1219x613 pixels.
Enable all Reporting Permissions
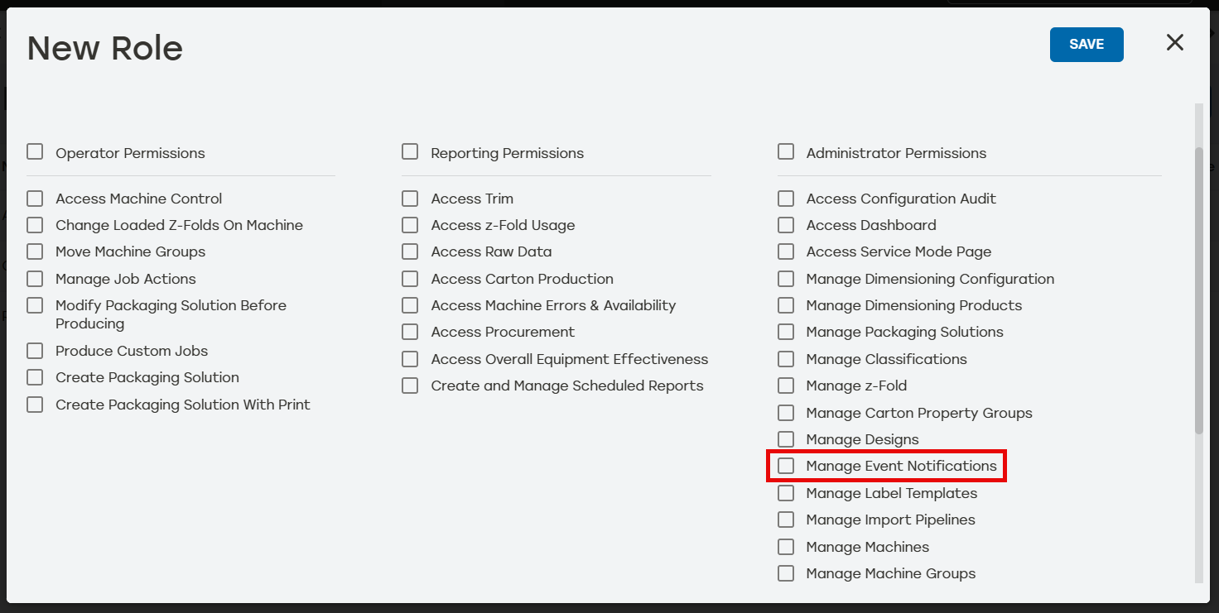410,151
